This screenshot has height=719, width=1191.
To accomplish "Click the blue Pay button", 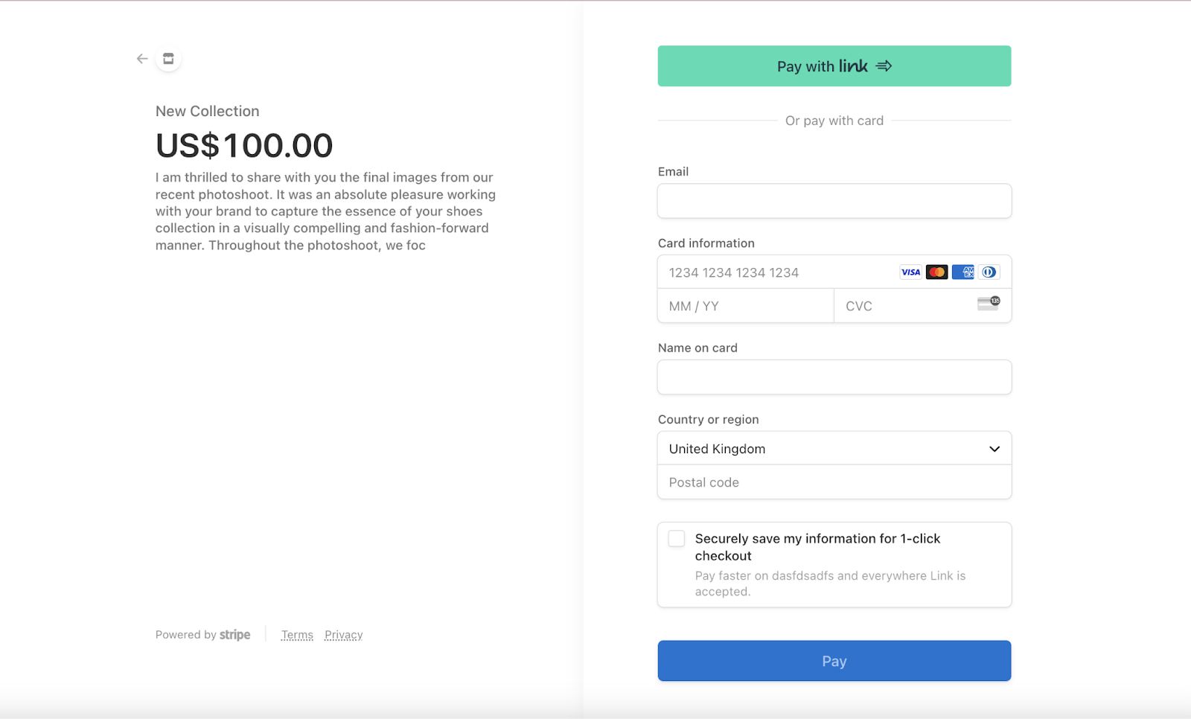I will pos(834,660).
